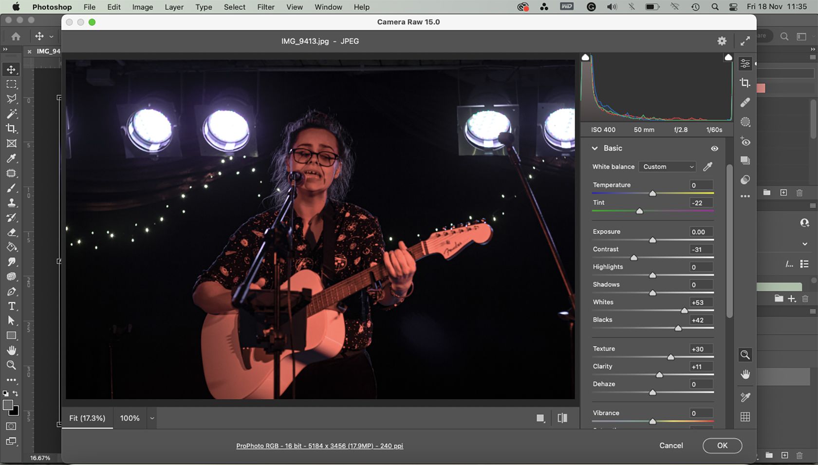
Task: Click the OK button
Action: (x=722, y=446)
